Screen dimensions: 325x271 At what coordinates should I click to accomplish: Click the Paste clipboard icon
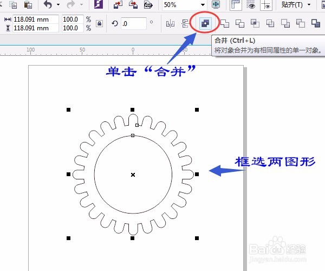(x=28, y=4)
